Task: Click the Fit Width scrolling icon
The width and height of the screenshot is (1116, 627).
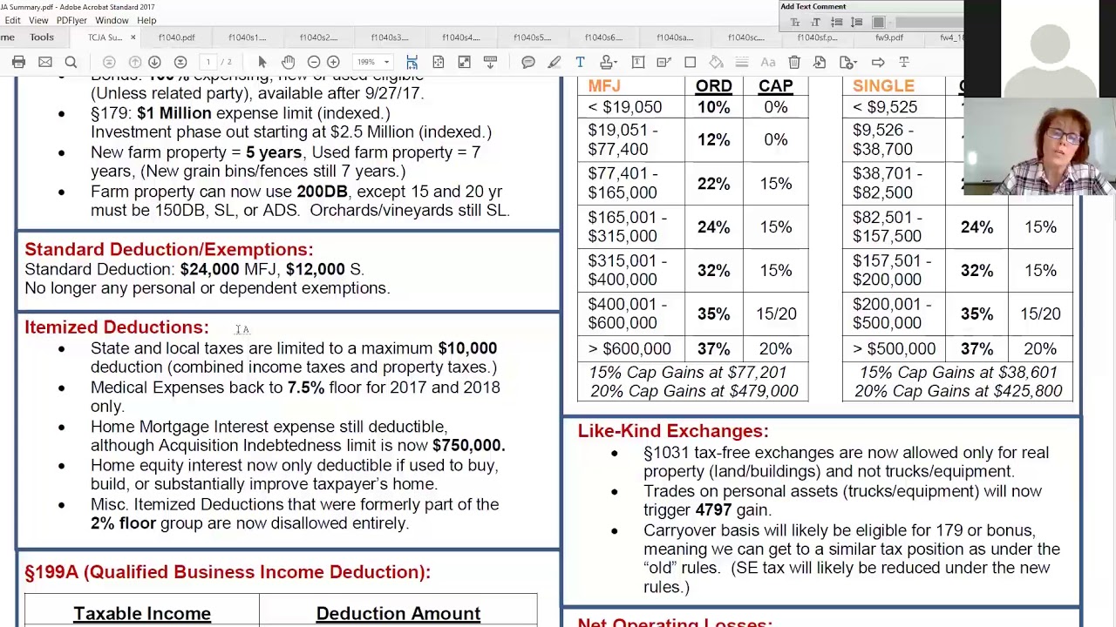Action: (x=412, y=62)
